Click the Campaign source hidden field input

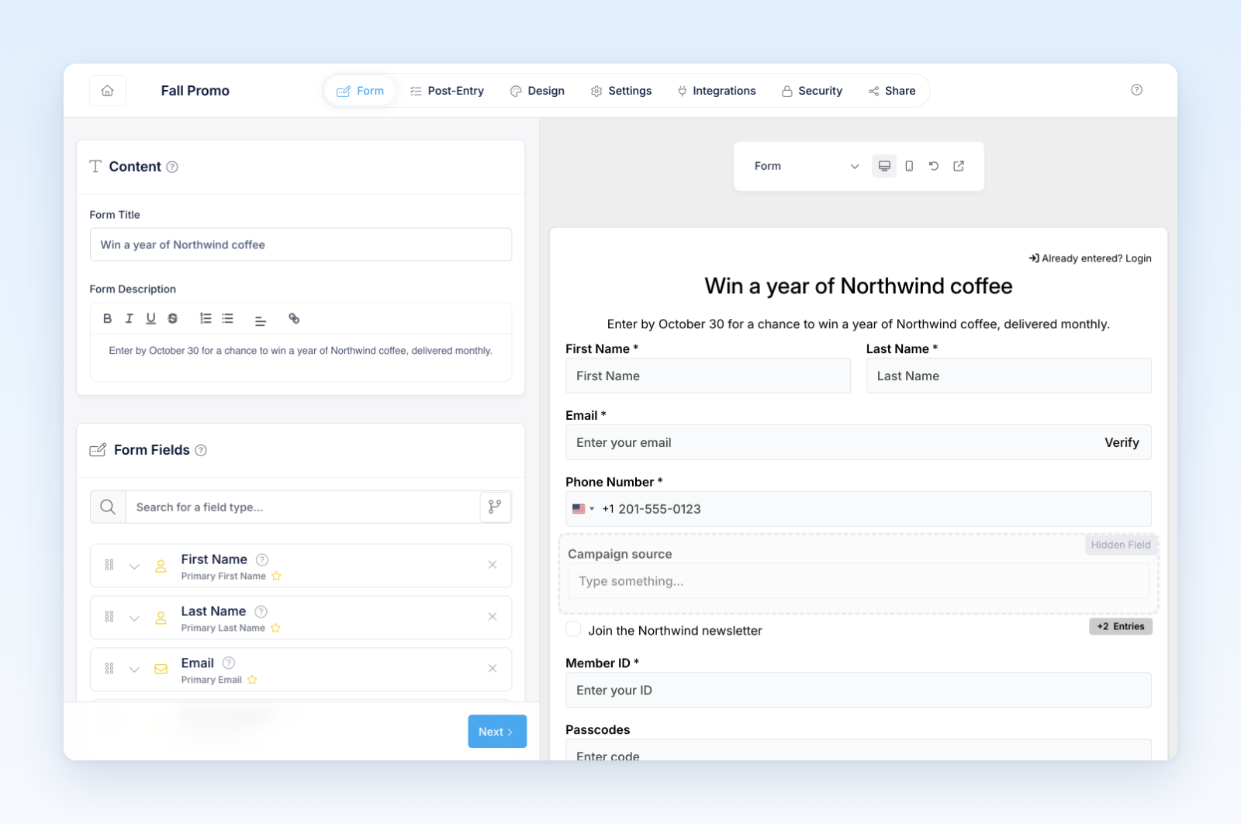point(859,581)
